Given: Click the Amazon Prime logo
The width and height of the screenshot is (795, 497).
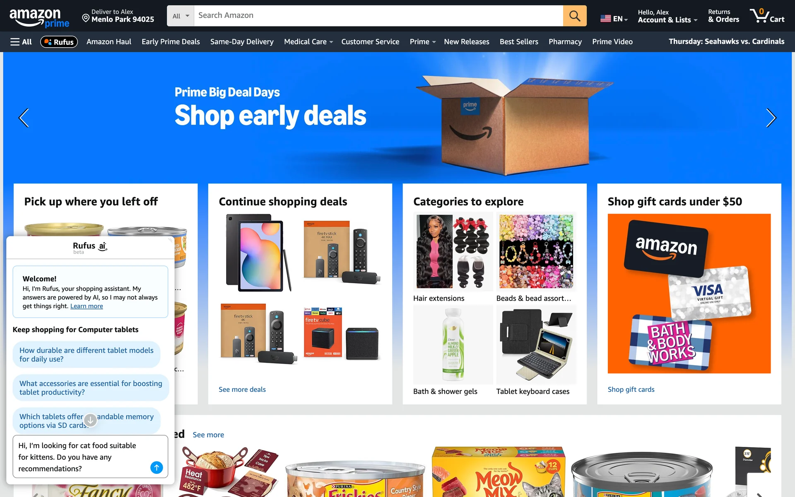Looking at the screenshot, I should [39, 18].
